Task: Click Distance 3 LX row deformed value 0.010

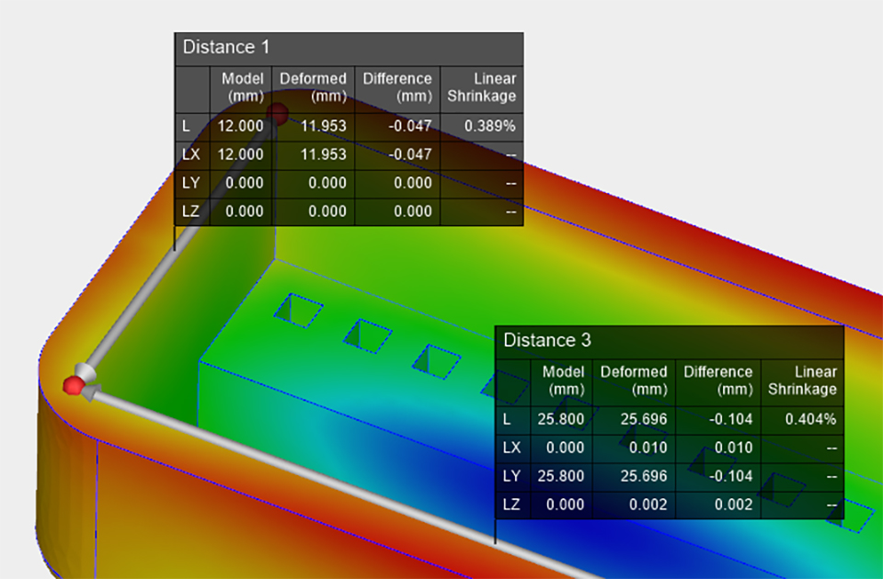Action: [x=648, y=448]
